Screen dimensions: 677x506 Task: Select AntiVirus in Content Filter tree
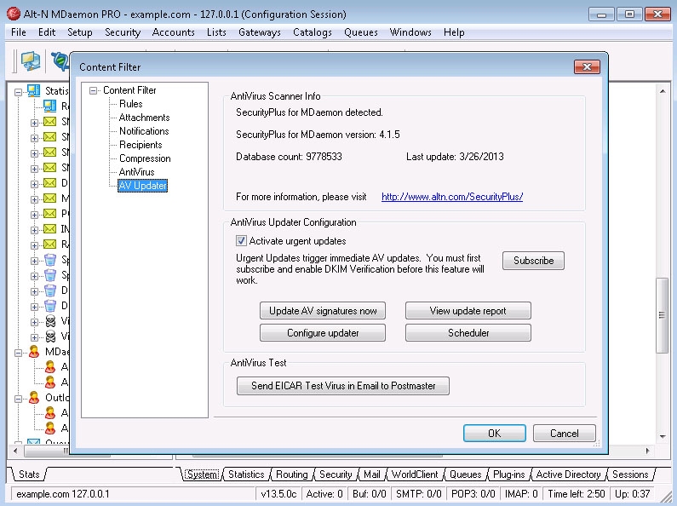coord(136,172)
